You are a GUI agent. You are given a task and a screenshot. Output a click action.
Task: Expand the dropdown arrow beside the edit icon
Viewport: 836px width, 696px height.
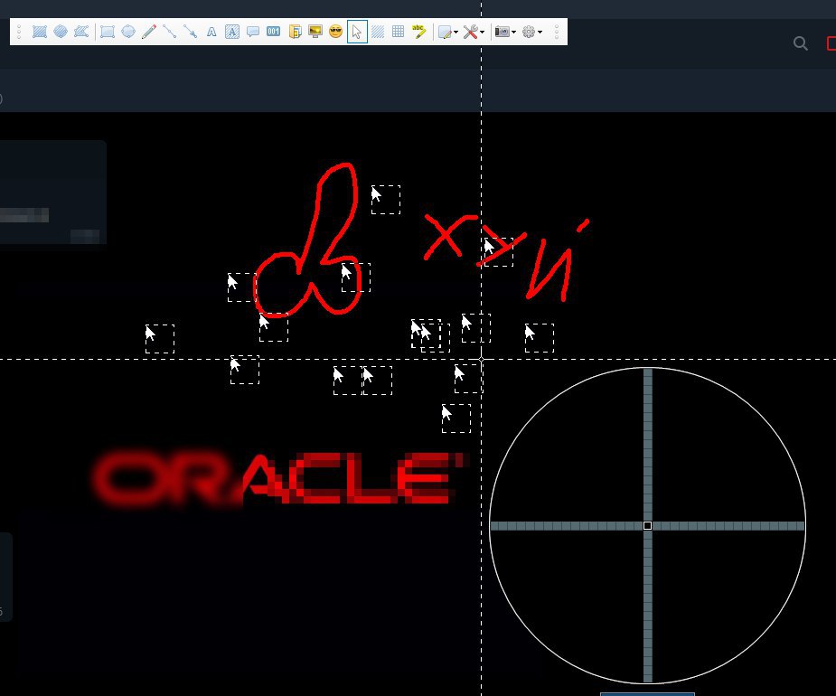coord(456,33)
